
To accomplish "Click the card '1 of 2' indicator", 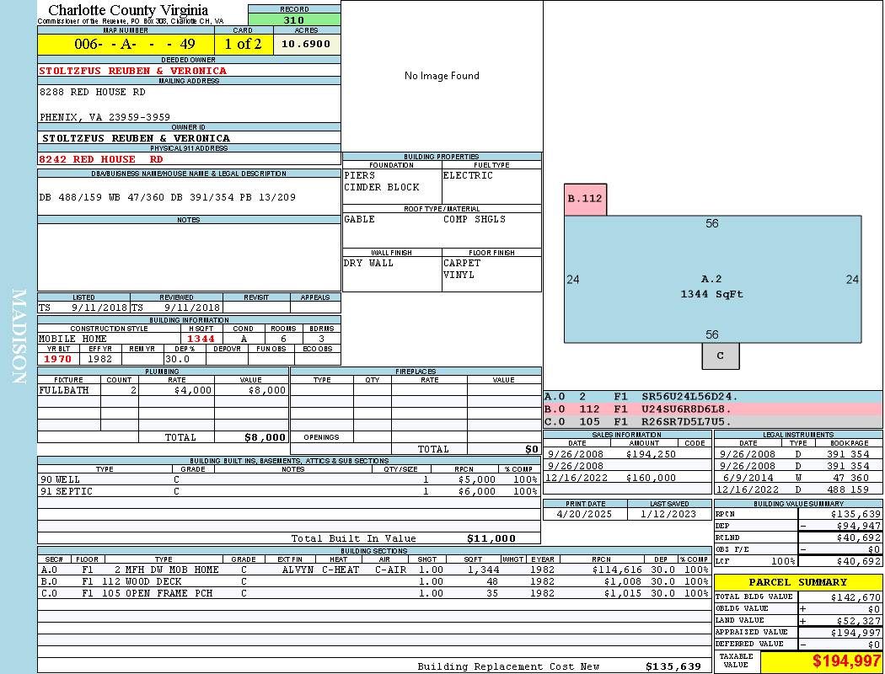I will click(x=244, y=44).
